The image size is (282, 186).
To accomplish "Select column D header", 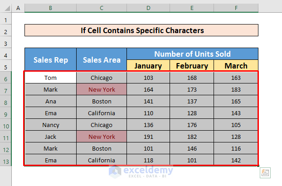I will coord(148,8).
